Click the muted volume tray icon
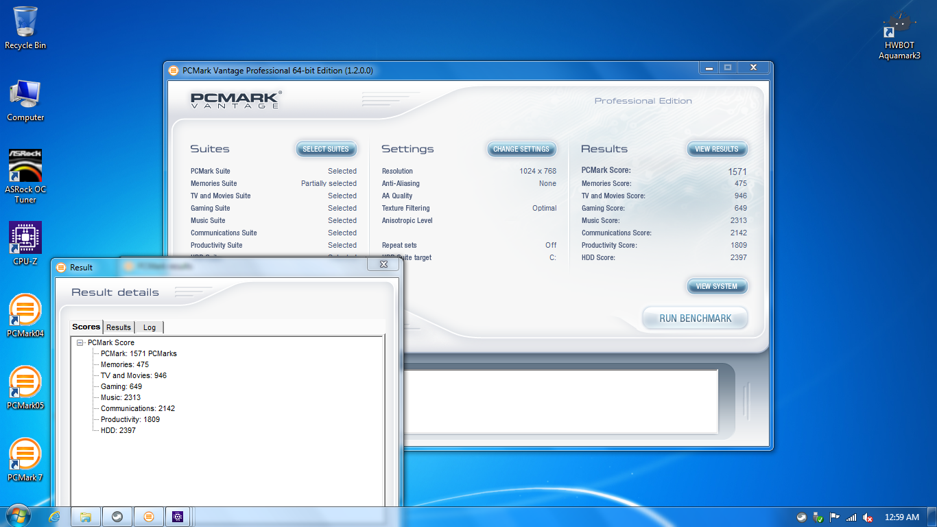Image resolution: width=937 pixels, height=527 pixels. pos(868,517)
